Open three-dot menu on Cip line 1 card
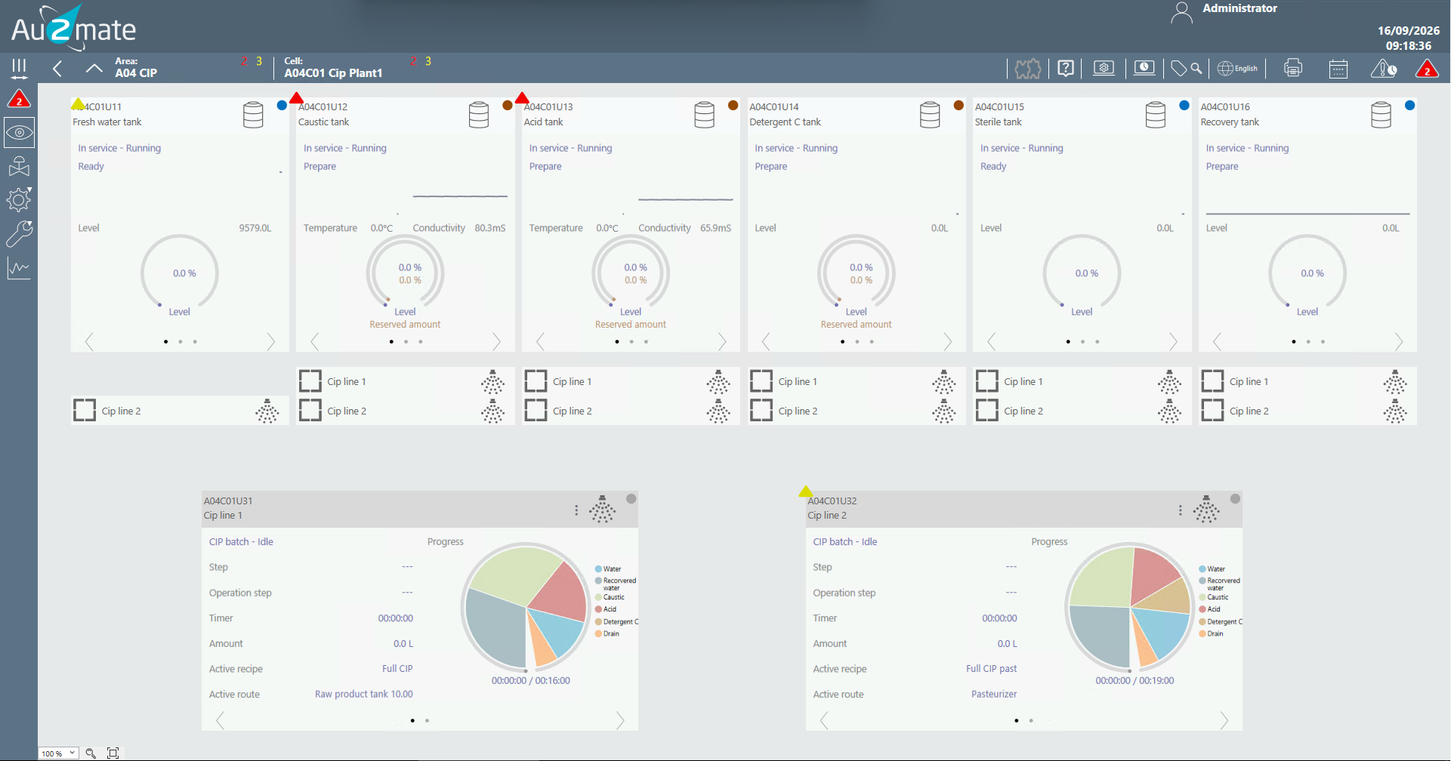1451x761 pixels. [576, 510]
